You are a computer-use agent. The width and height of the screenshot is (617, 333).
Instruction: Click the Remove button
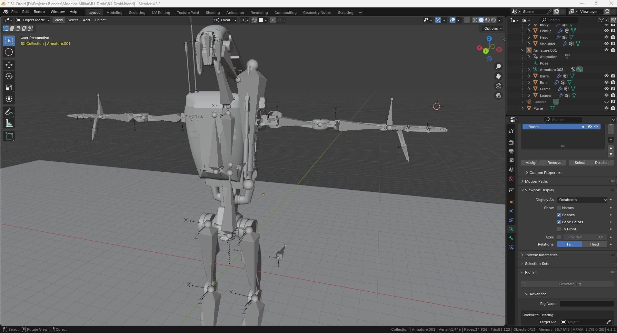[x=554, y=163]
